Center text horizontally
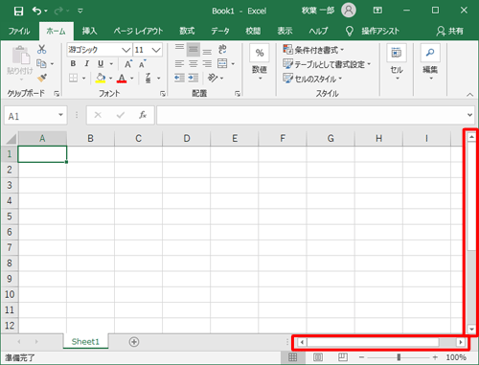The image size is (479, 365). point(194,64)
